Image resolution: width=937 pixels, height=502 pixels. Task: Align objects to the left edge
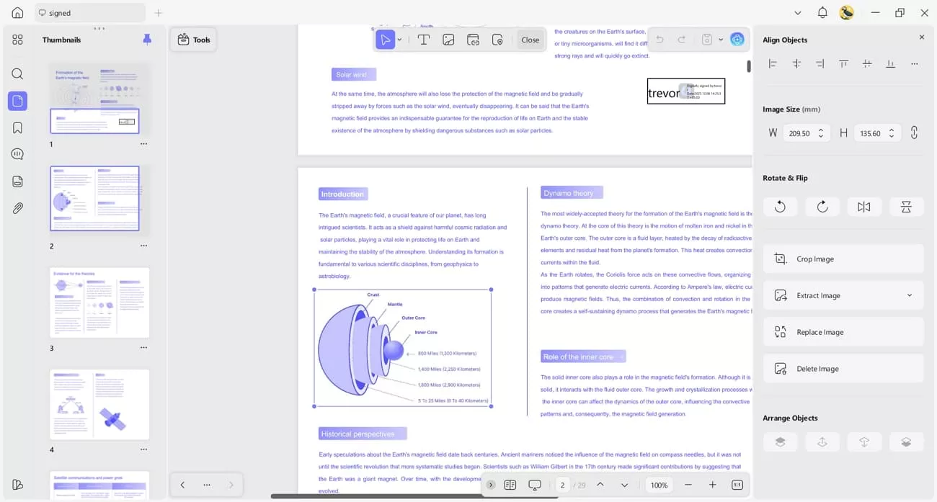(x=773, y=64)
